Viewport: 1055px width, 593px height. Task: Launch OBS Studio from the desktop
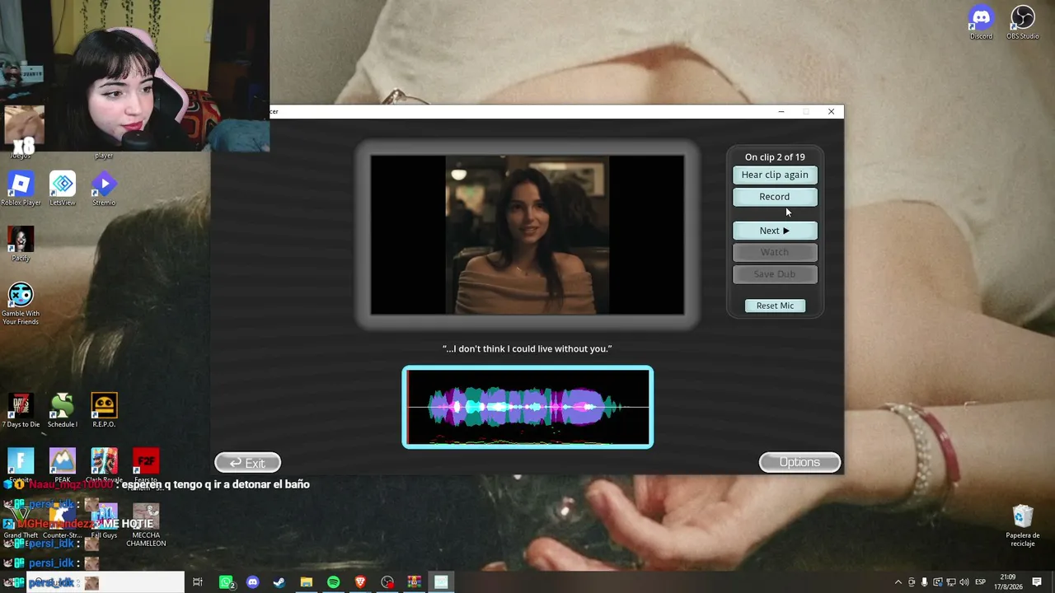[1023, 23]
